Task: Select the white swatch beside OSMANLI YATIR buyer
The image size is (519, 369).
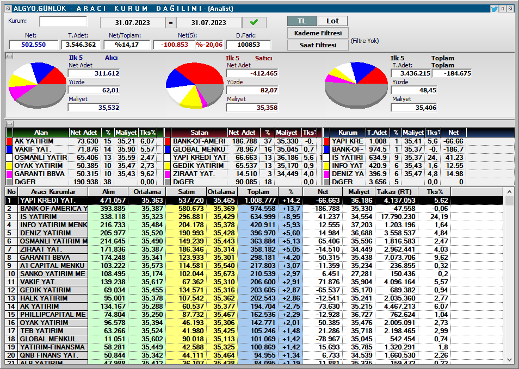Action: point(9,158)
